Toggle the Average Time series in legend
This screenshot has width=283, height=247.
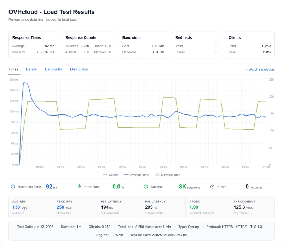[137, 175]
